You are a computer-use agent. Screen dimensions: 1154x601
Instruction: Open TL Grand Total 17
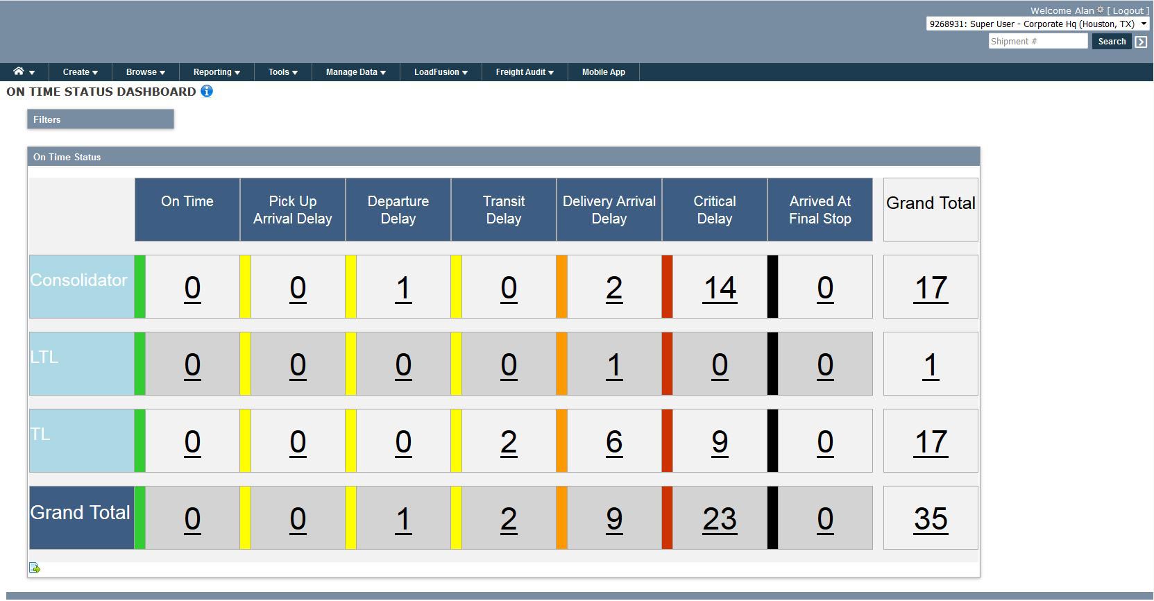pos(931,442)
